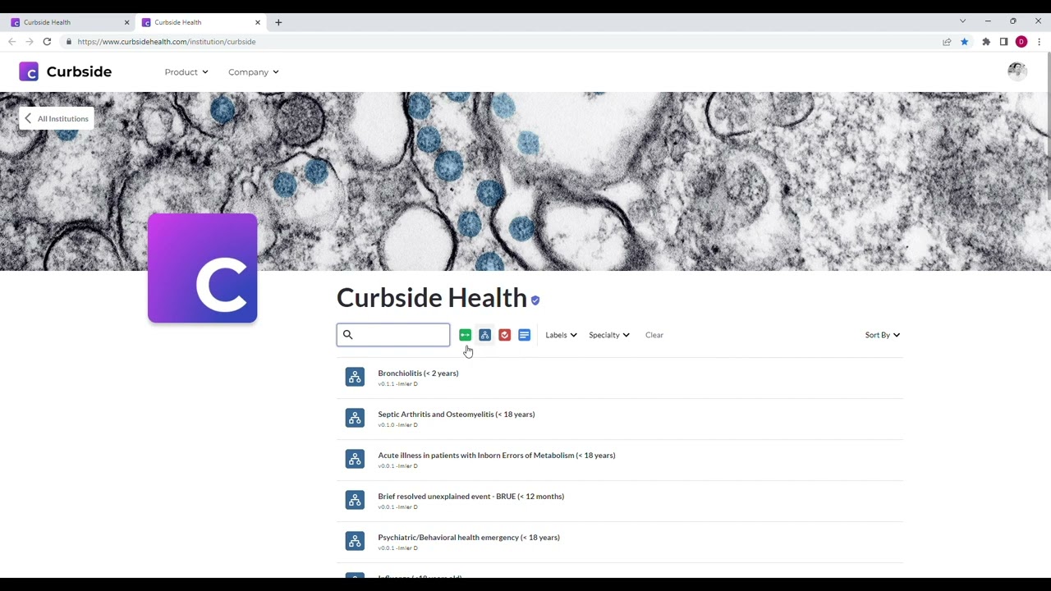Open the Chrome profile D avatar
The height and width of the screenshot is (591, 1051).
pos(1021,42)
